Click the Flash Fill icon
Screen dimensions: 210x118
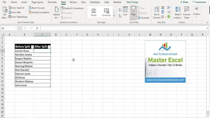click(x=163, y=8)
